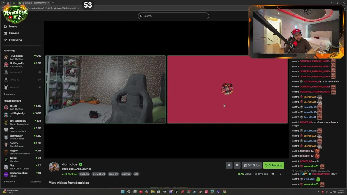The width and height of the screenshot is (347, 195).
Task: Open Fugglet's Escape From Tarkov stream
Action: tap(22, 152)
